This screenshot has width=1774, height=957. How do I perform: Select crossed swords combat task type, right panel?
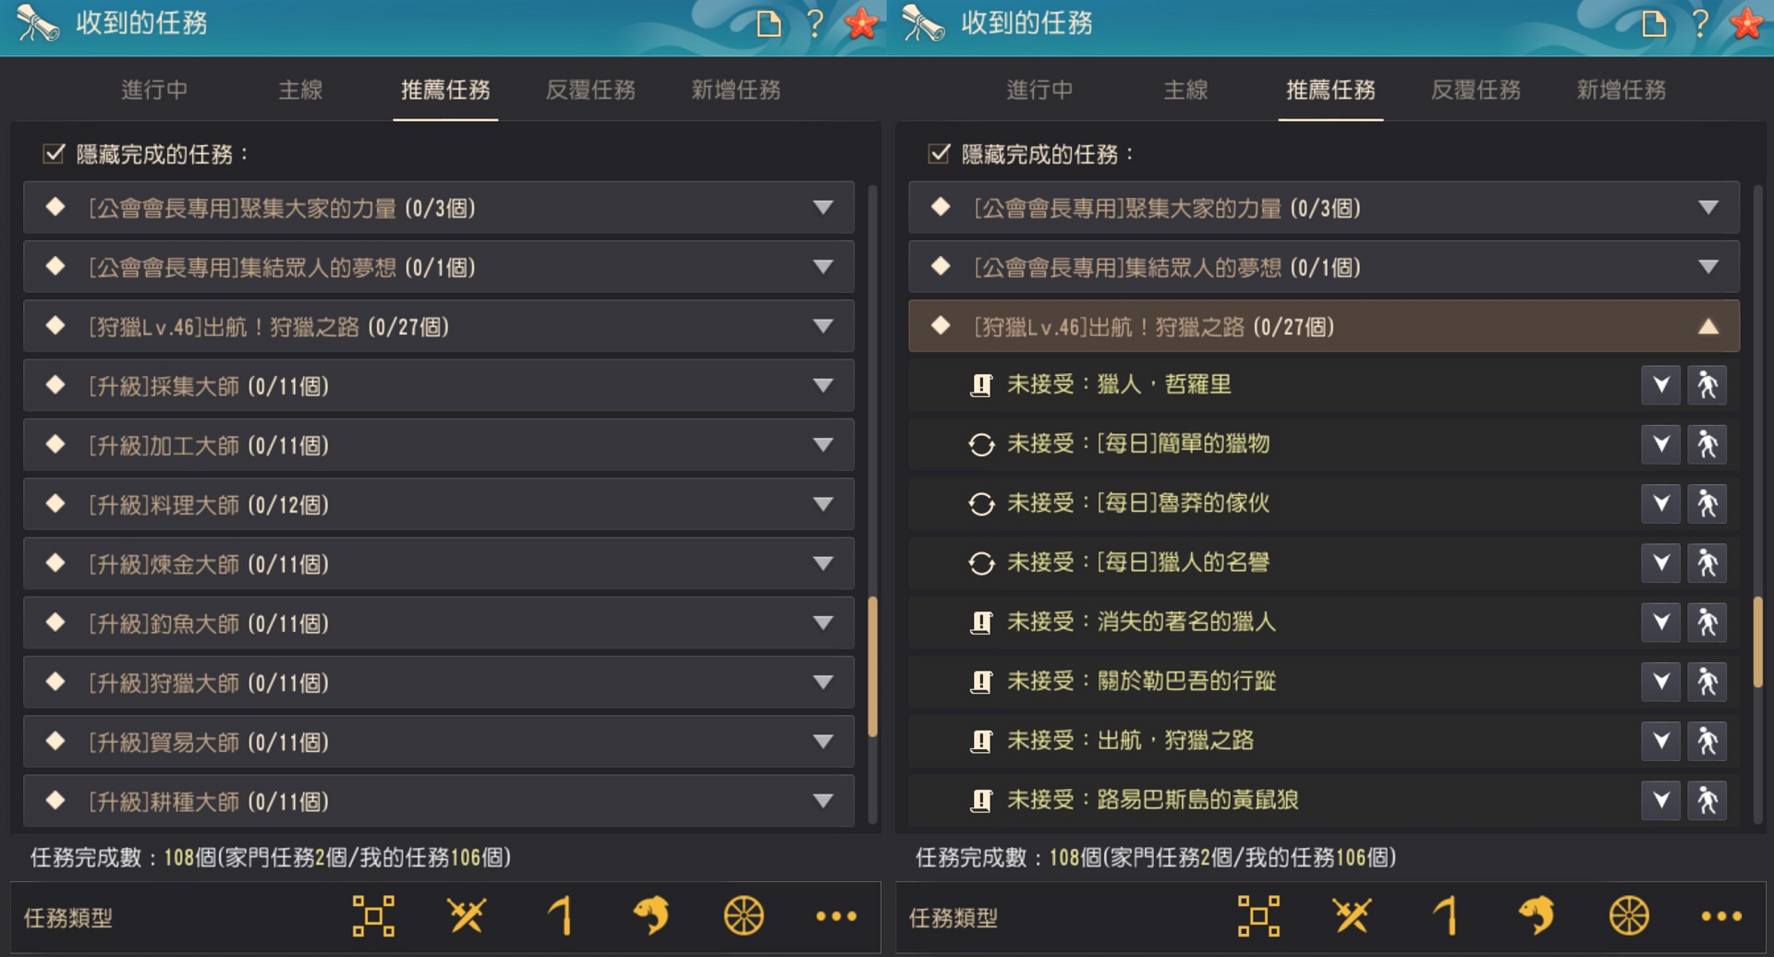point(1352,916)
